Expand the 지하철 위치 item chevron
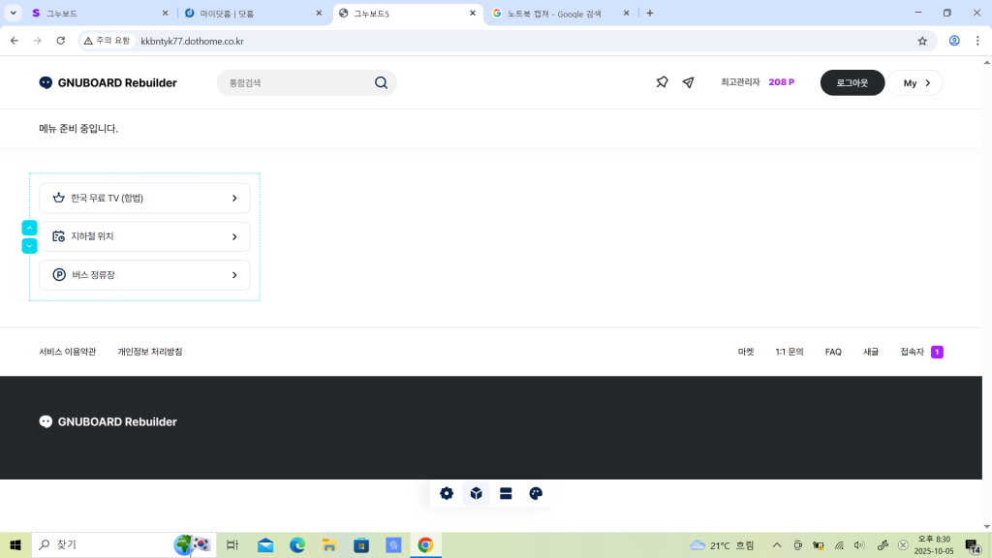 tap(234, 236)
